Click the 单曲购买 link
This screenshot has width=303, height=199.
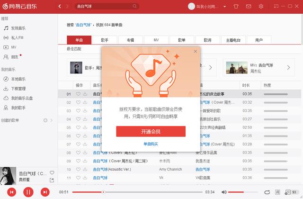pyautogui.click(x=151, y=144)
